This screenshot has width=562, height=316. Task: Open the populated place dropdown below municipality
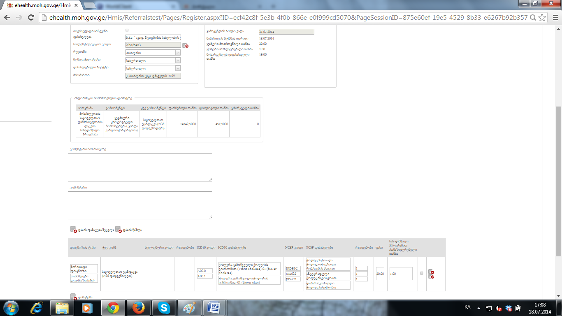coord(178,68)
